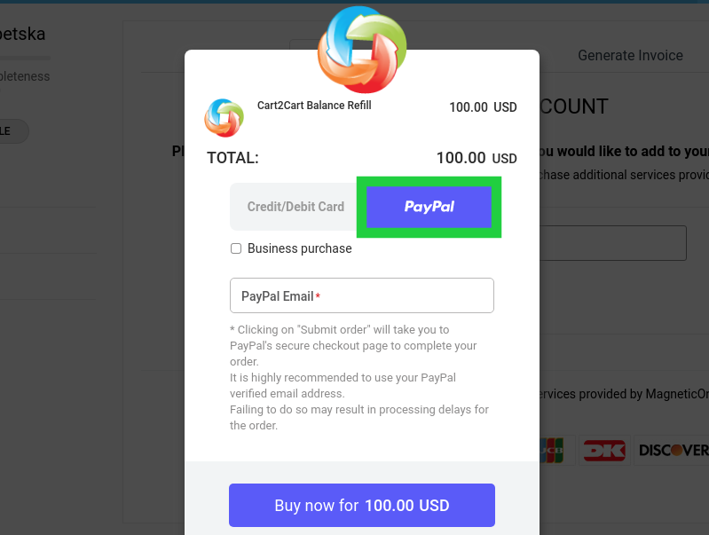Click Buy now for 100.00 USD button

point(362,505)
